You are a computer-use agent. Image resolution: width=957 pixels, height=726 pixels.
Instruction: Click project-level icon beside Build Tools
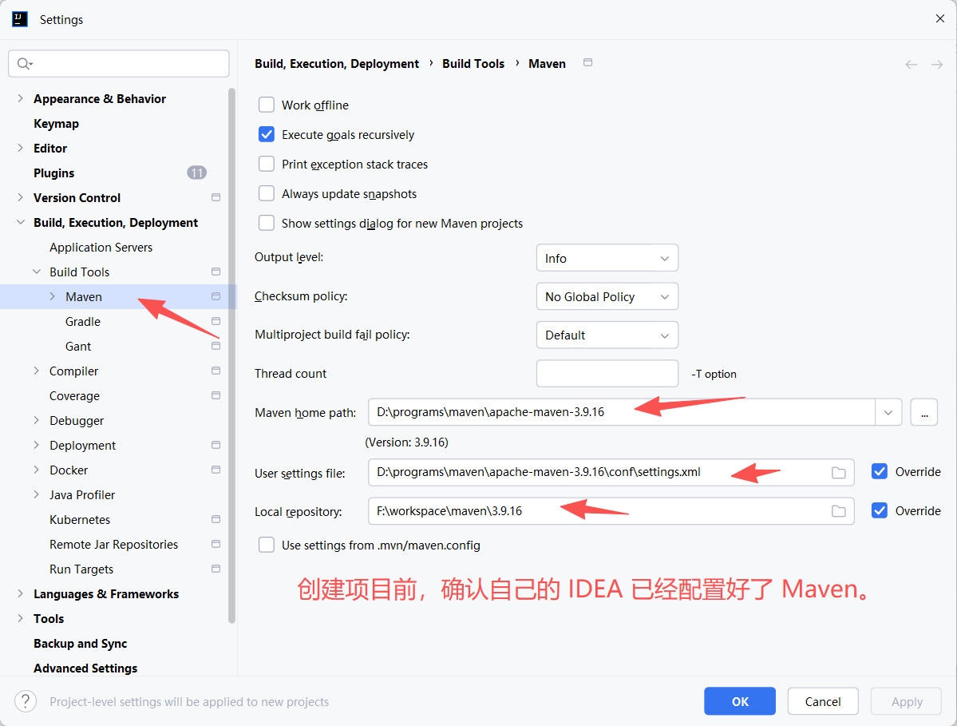point(216,271)
